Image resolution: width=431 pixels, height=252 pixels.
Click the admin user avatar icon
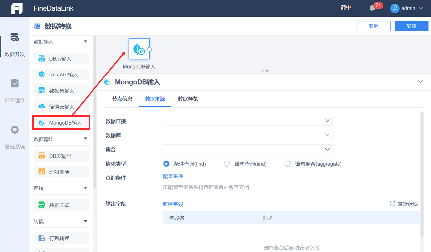click(x=395, y=8)
